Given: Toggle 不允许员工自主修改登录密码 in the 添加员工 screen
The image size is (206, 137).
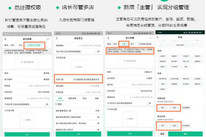Looking at the screenshot, I should pos(97,51).
